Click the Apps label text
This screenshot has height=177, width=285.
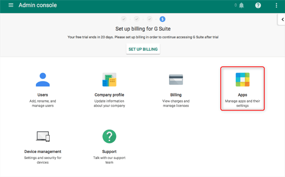(x=242, y=95)
